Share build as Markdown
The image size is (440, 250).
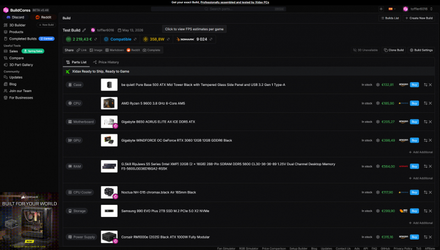click(x=114, y=50)
